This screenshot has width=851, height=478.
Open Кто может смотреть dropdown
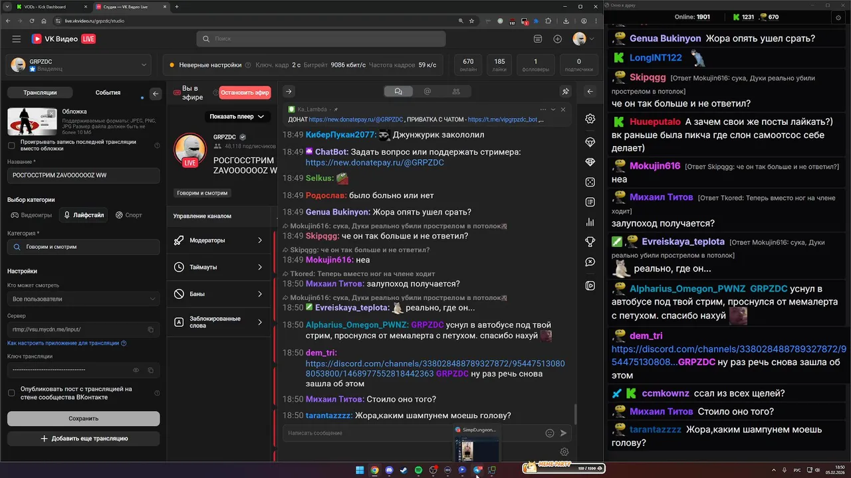coord(83,299)
